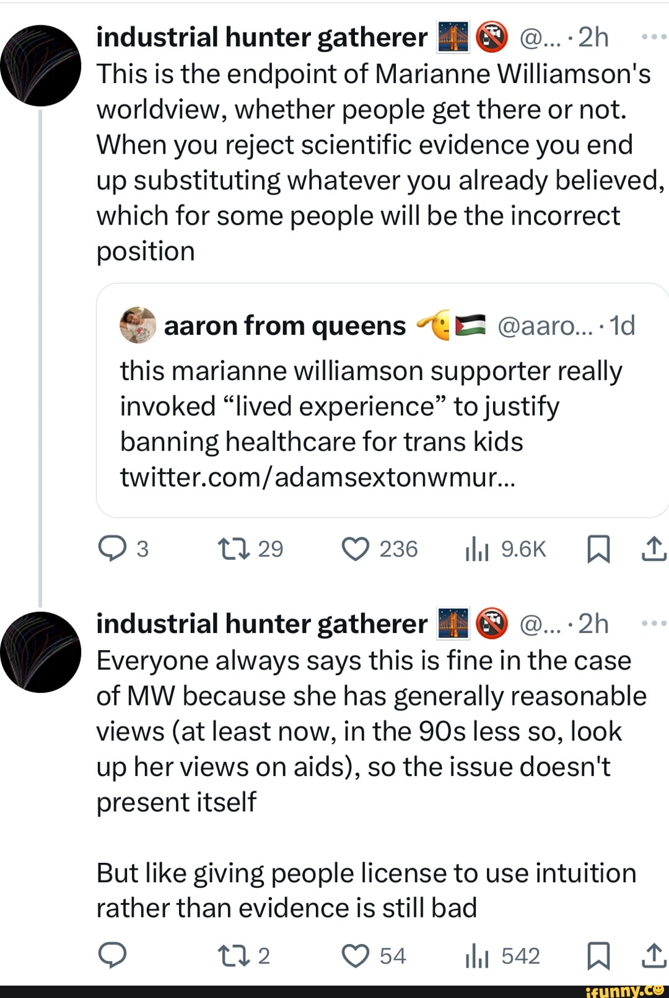
Task: Retweet the first tweet with 29 reposts
Action: [x=234, y=549]
